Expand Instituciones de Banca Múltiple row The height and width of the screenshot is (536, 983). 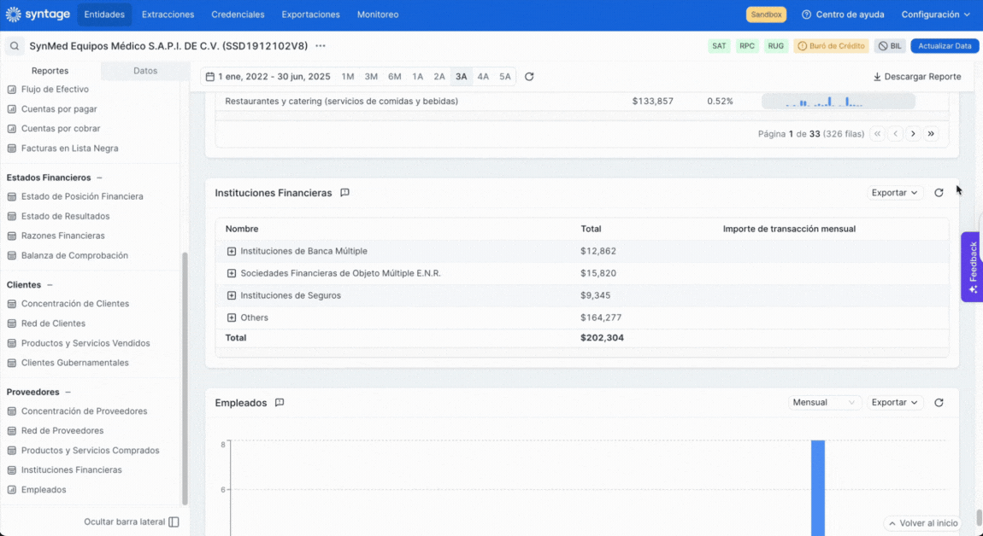point(232,251)
